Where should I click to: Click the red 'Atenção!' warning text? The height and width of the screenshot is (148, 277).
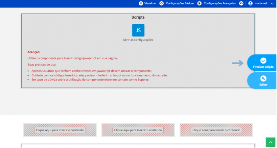point(34,52)
